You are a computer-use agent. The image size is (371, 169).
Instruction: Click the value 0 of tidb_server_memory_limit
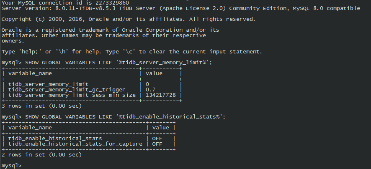(x=147, y=84)
